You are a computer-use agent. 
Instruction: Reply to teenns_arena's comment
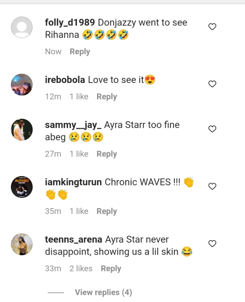[111, 269]
